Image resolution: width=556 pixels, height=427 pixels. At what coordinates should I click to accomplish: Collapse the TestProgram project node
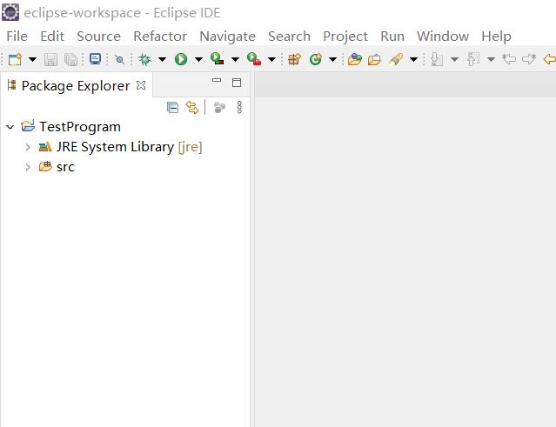[10, 127]
